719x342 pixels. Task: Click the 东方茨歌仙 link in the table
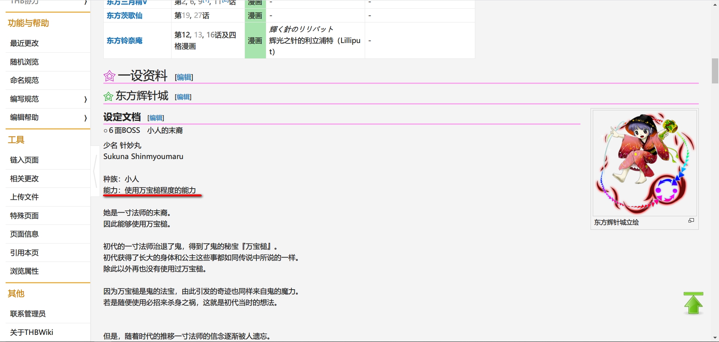click(x=124, y=16)
